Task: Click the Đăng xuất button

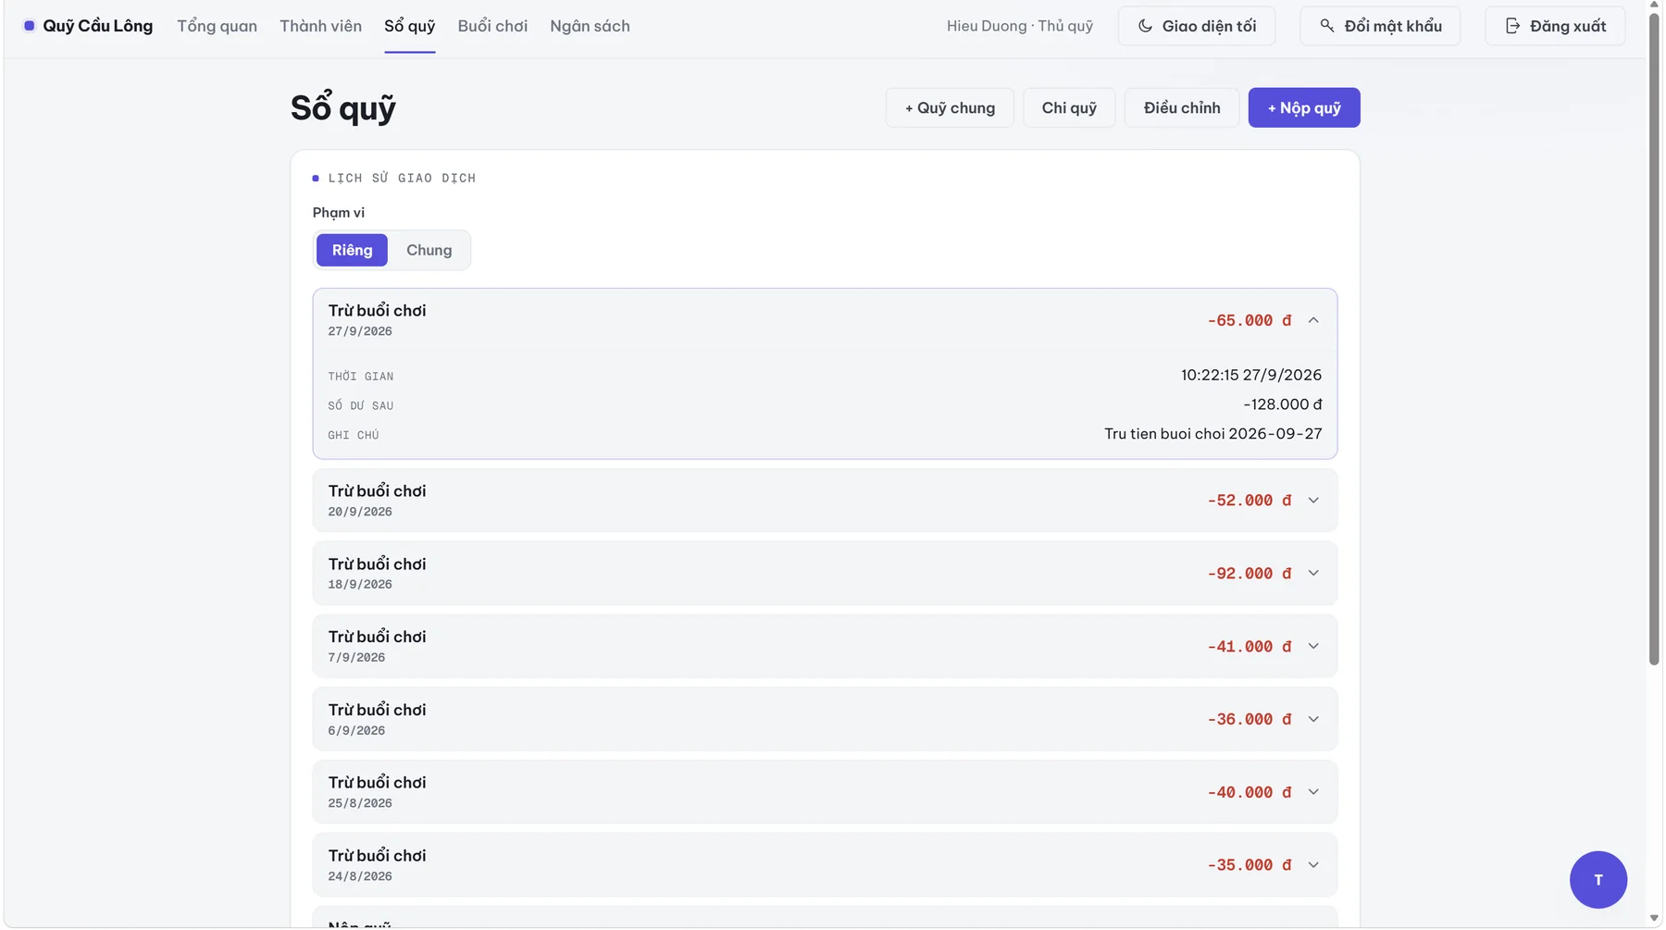Action: [x=1555, y=26]
